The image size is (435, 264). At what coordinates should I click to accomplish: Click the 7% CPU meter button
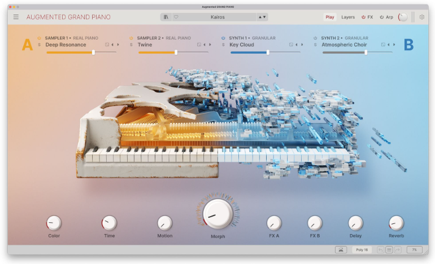[414, 249]
